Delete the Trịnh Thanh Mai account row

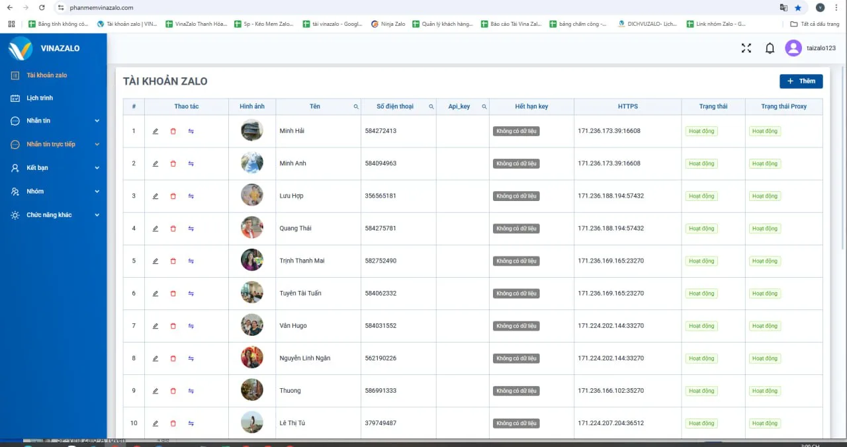tap(173, 261)
